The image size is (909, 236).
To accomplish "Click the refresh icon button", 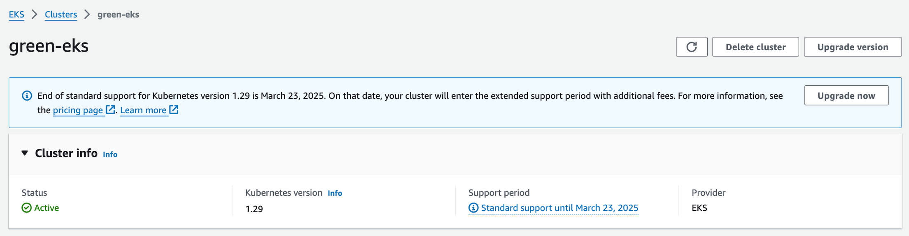I will coord(691,47).
